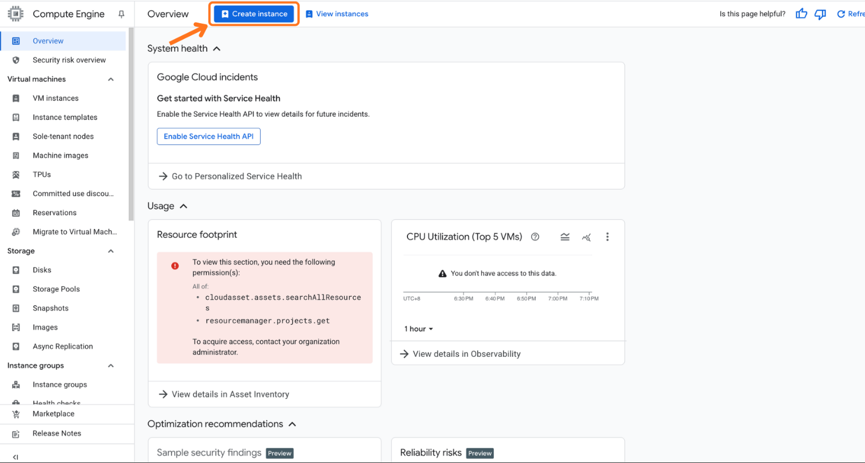Screen dimensions: 865x463
Task: Open the CPU chart explore metrics icon
Action: tap(586, 237)
